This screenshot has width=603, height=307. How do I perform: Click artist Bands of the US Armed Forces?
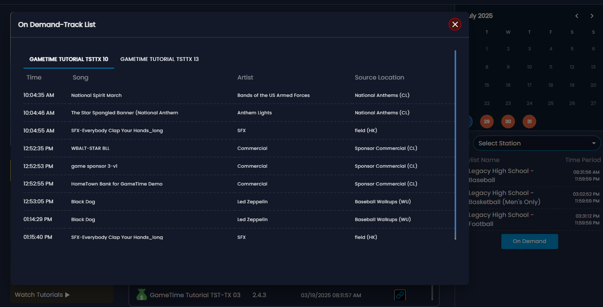274,95
